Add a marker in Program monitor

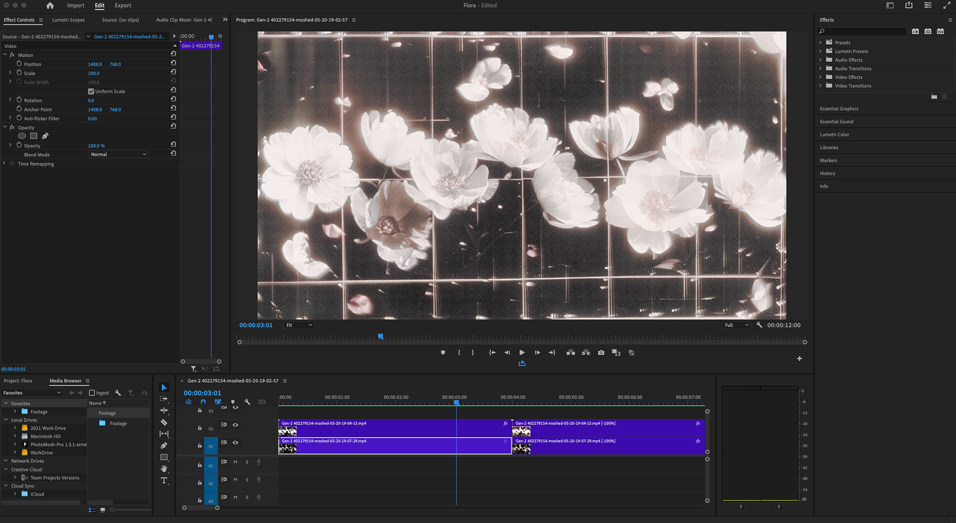(443, 352)
